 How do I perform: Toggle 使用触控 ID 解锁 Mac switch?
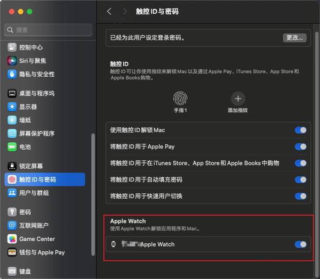[301, 130]
